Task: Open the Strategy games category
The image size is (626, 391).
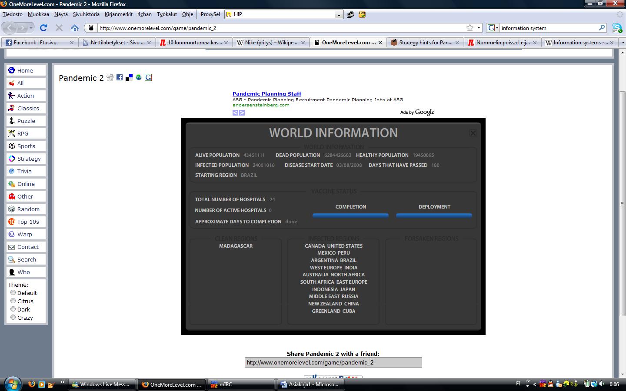Action: [29, 159]
